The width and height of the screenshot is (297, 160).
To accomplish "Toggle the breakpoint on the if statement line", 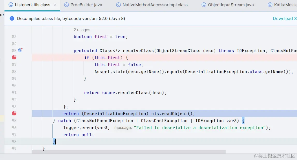I will (x=14, y=57).
